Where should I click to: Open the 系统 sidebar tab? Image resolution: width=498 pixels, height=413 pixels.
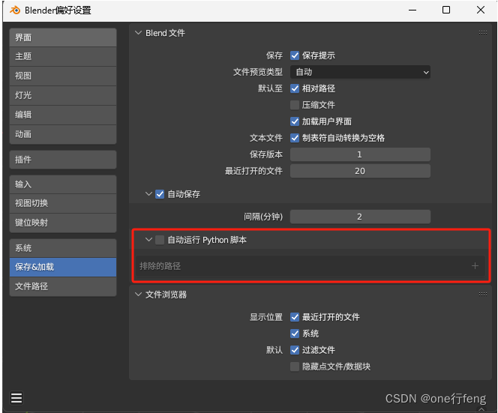(x=63, y=248)
